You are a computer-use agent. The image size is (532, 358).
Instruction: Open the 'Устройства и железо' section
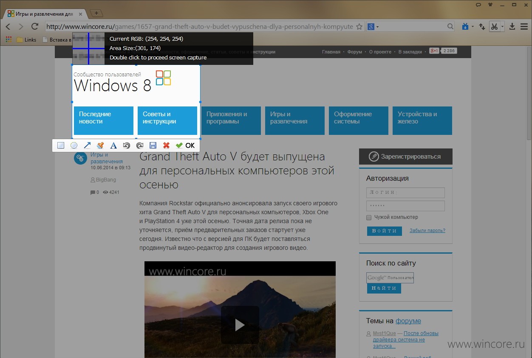pyautogui.click(x=422, y=120)
